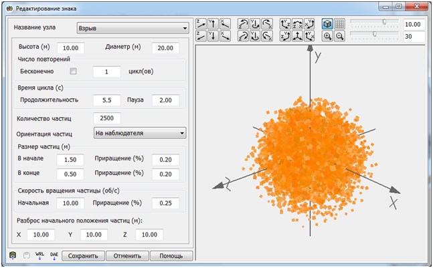
Task: Click the Y axis up move icon
Action: tap(213, 23)
